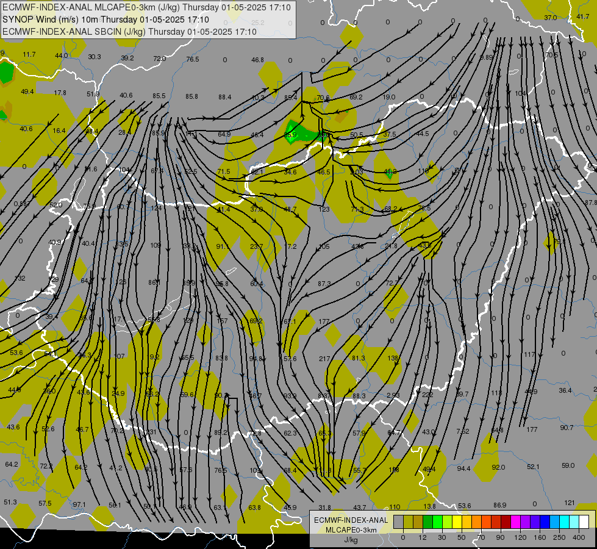
Task: Click the legend scale value '120'
Action: (x=521, y=537)
